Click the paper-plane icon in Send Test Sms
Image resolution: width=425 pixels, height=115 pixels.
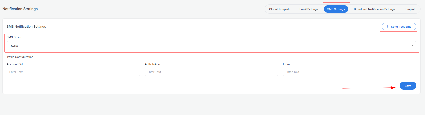[x=388, y=26]
